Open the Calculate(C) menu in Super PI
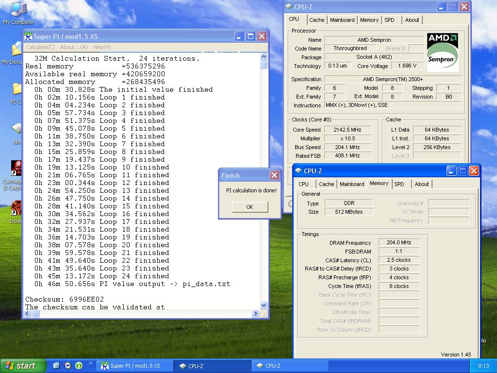 40,47
